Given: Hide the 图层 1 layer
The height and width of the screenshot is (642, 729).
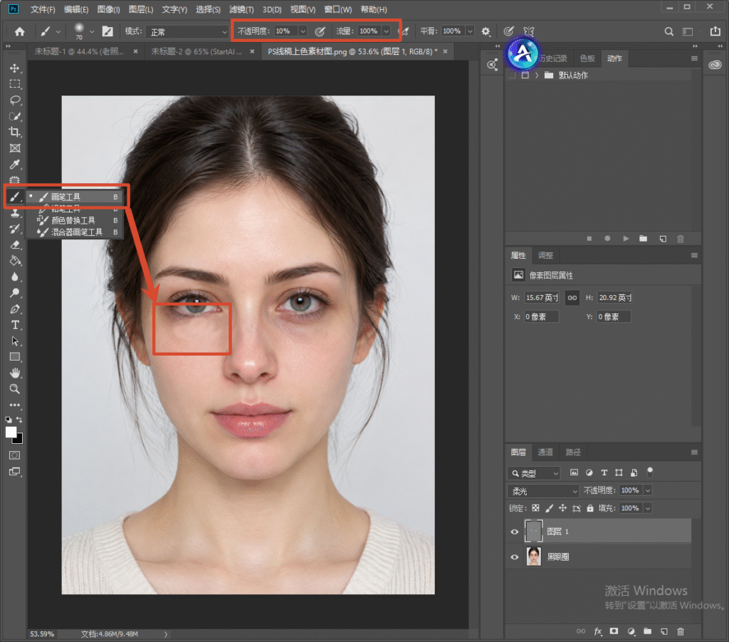Looking at the screenshot, I should click(x=514, y=532).
